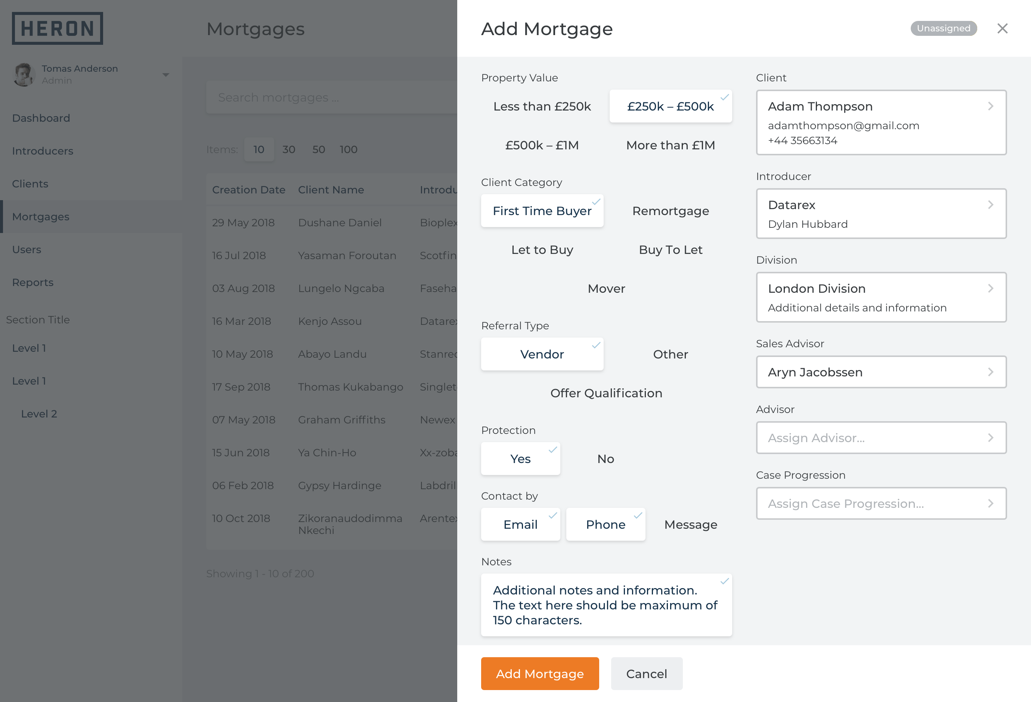
Task: Open Dushane Daniel mortgage row
Action: pos(332,223)
